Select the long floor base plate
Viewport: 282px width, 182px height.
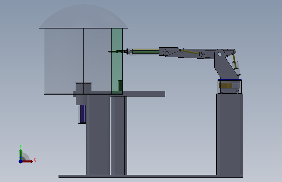tap(151, 176)
